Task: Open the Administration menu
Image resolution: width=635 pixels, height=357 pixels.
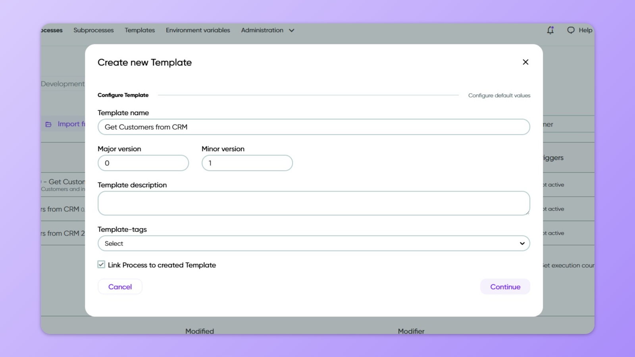Action: pos(262,30)
